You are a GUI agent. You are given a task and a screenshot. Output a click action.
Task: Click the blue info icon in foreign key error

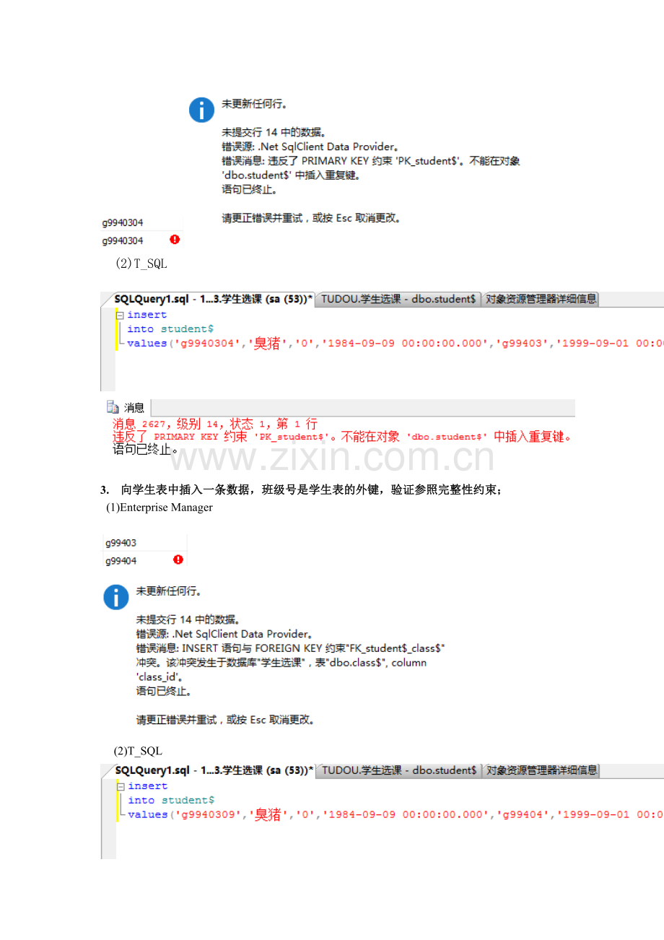click(116, 598)
